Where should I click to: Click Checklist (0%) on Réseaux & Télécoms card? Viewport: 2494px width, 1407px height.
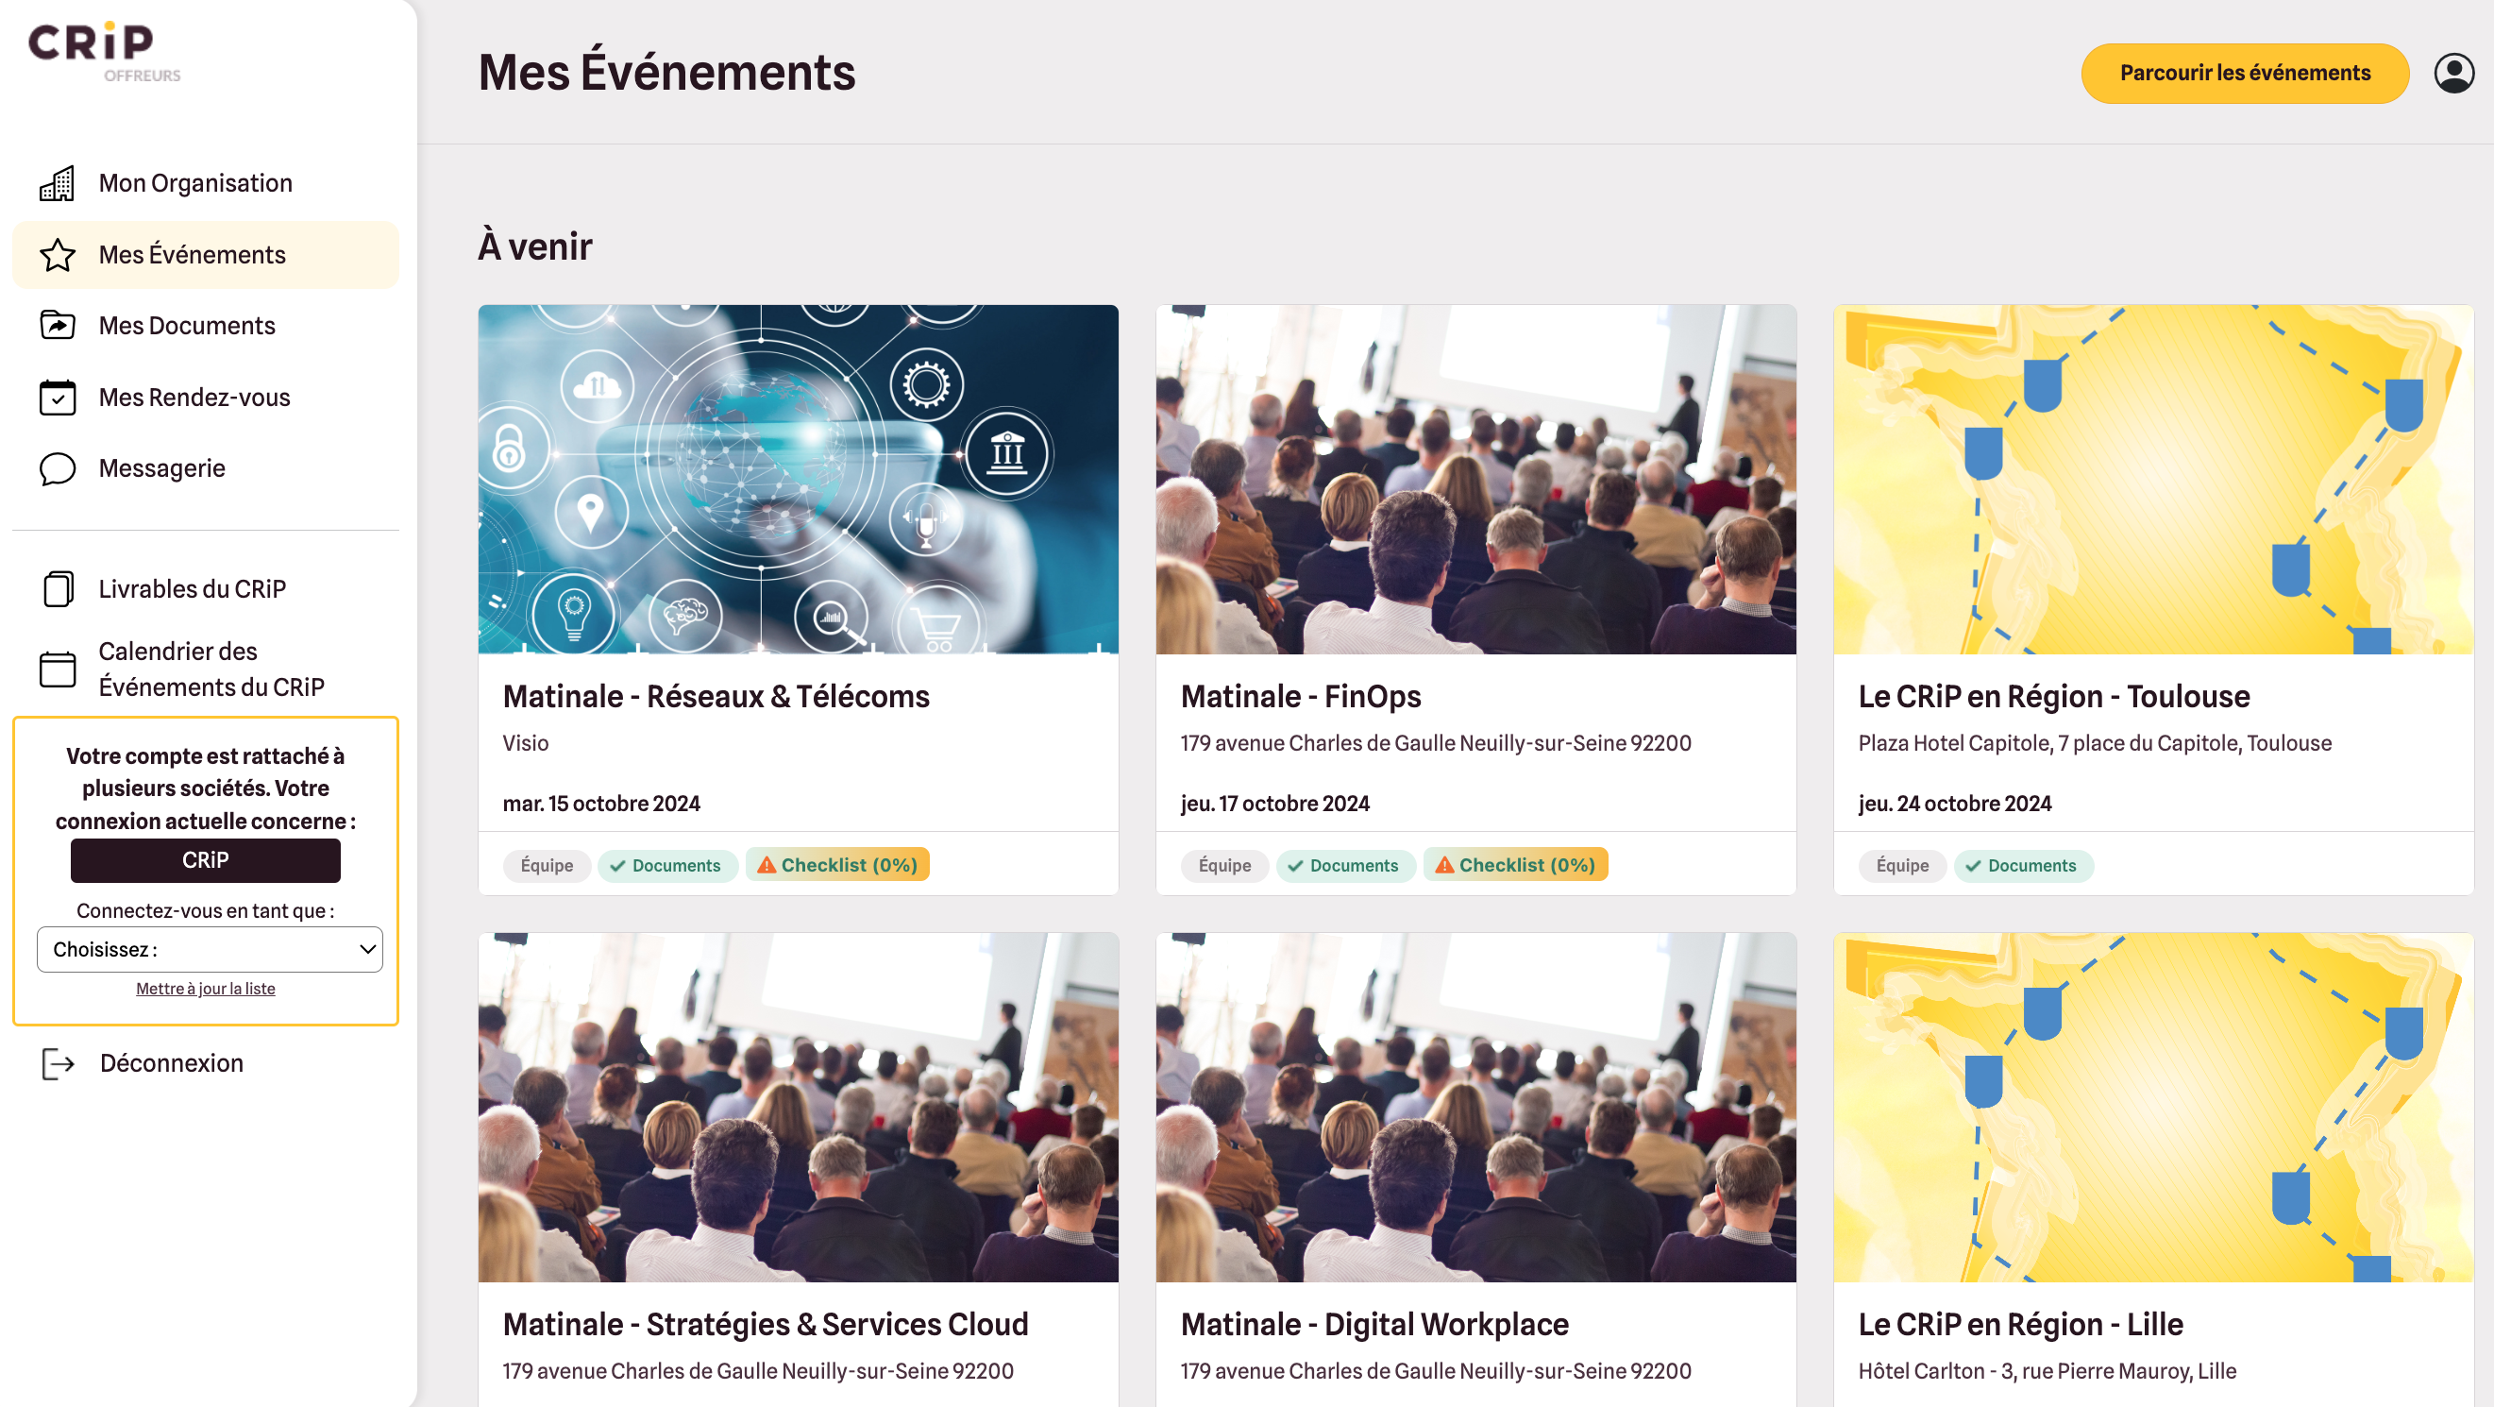click(837, 865)
